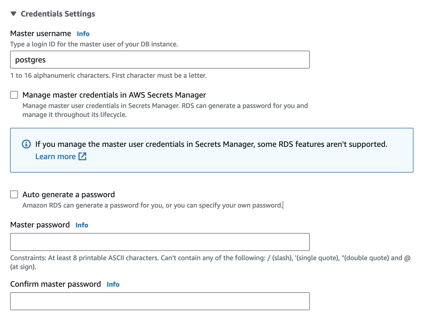
Task: Enable Manage master credentials in Secrets Manager checkbox
Action: [14, 95]
